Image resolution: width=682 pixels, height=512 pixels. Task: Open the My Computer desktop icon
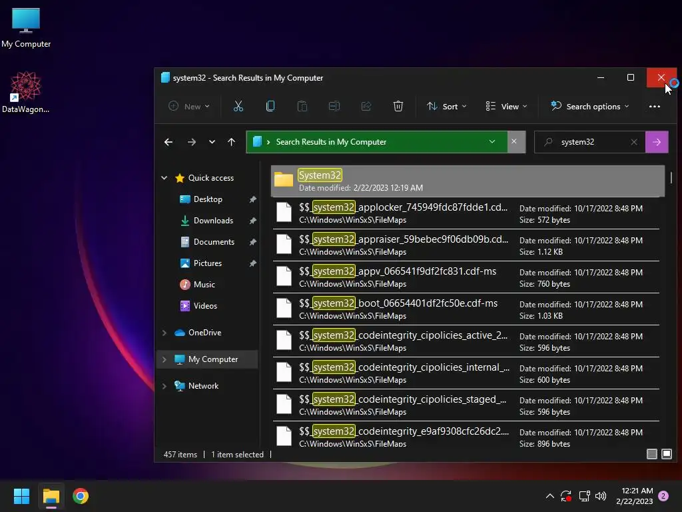pos(26,27)
